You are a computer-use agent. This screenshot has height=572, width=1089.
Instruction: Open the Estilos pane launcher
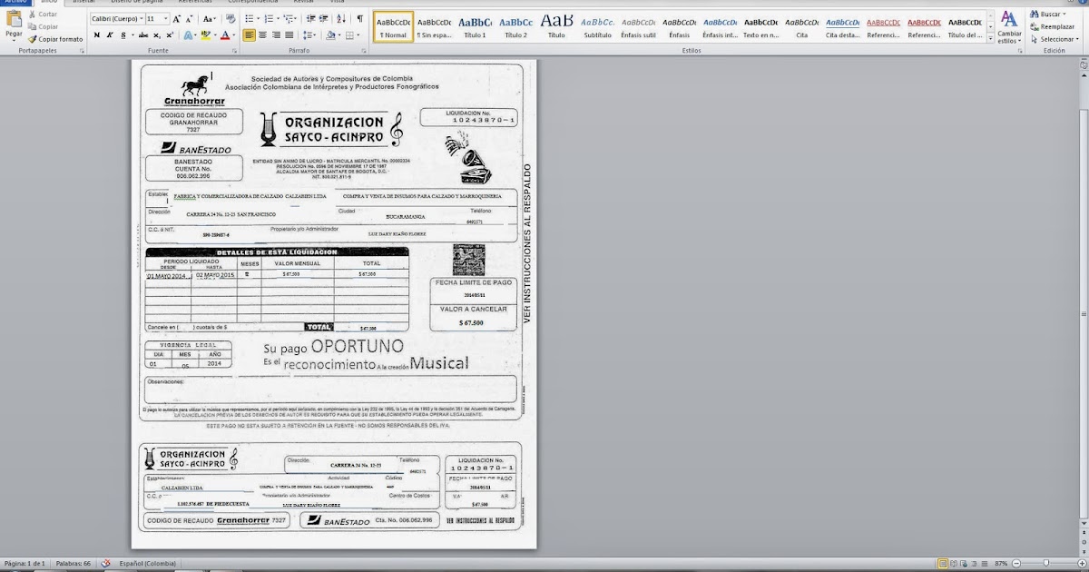pos(1019,51)
